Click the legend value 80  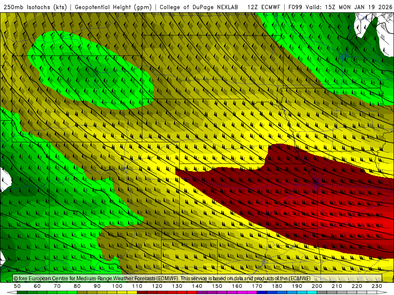pyautogui.click(x=77, y=286)
